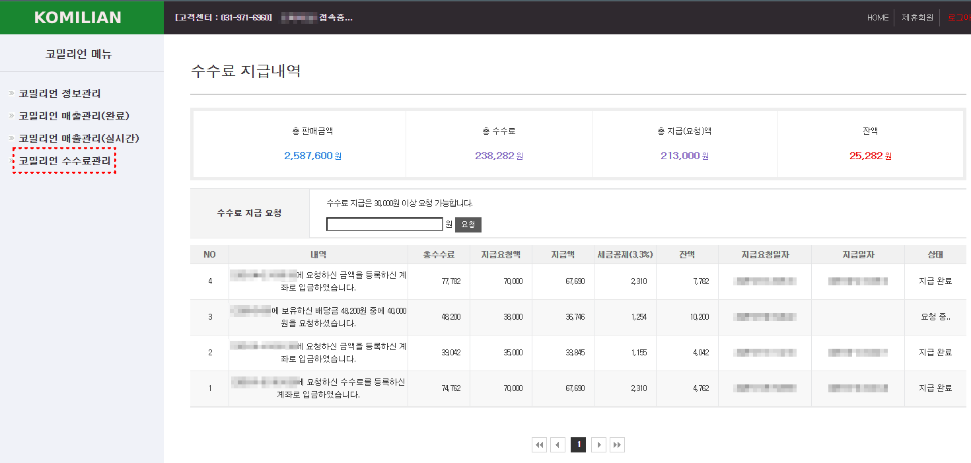Click the 잔액 total 25,282 value

click(x=866, y=156)
